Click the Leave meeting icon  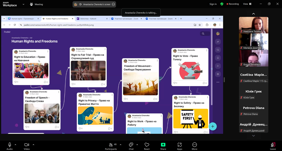(x=273, y=145)
